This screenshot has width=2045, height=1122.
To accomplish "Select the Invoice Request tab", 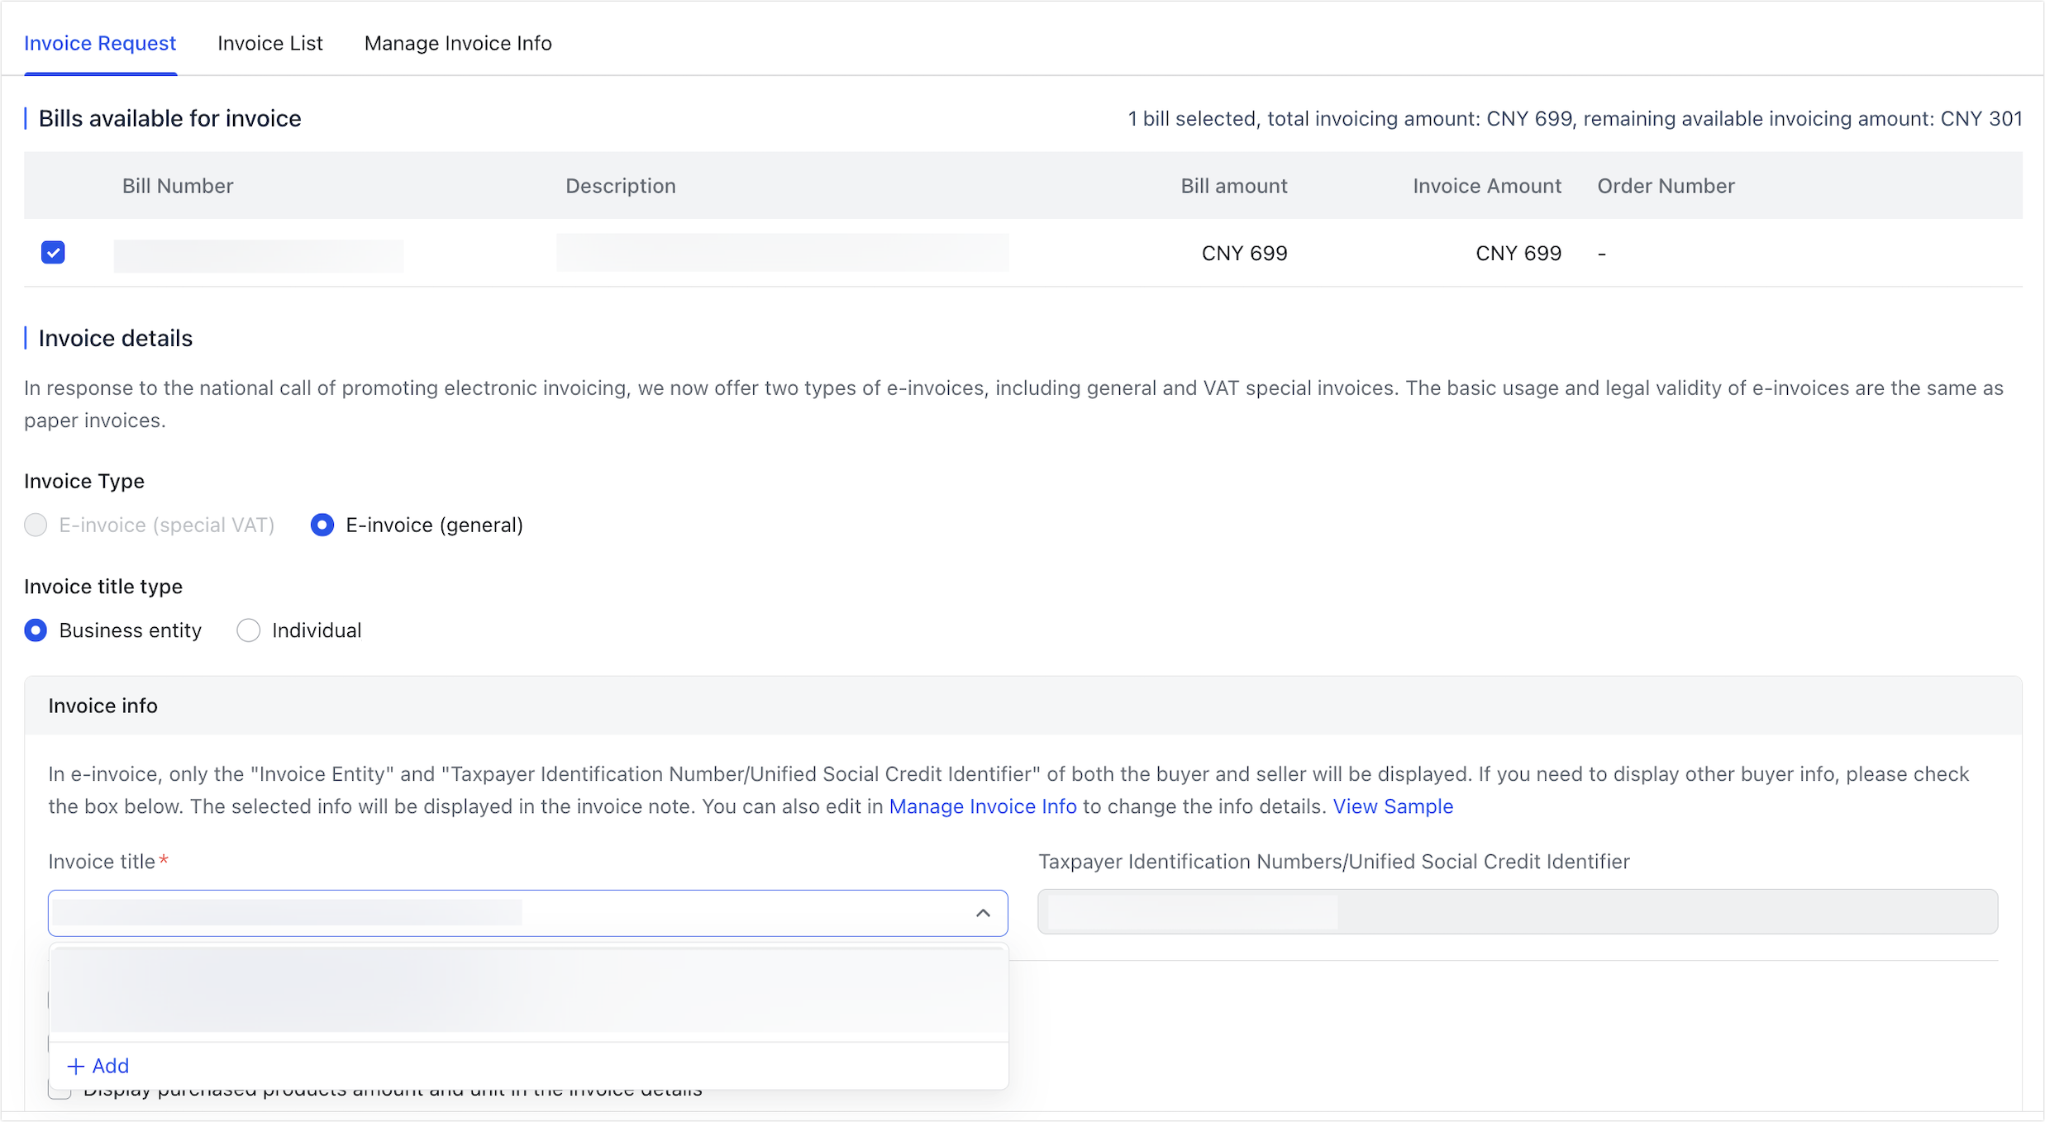I will (100, 43).
